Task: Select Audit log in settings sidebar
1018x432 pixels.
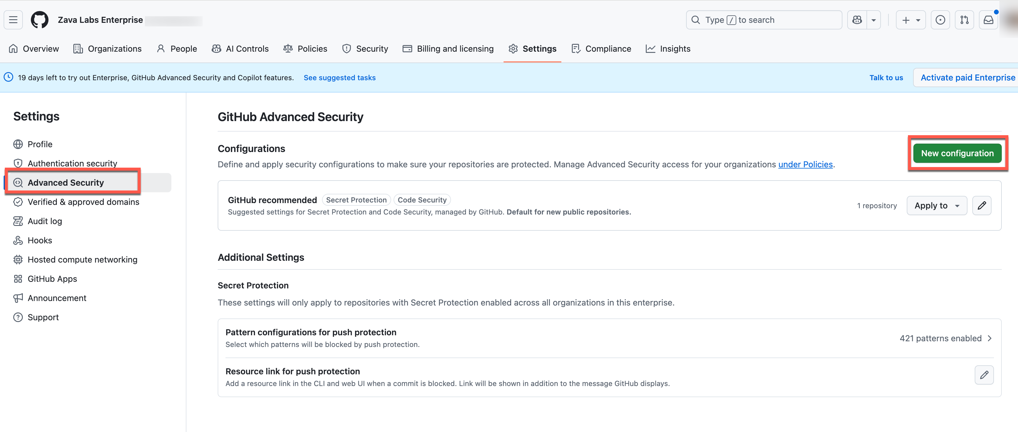Action: pos(45,221)
